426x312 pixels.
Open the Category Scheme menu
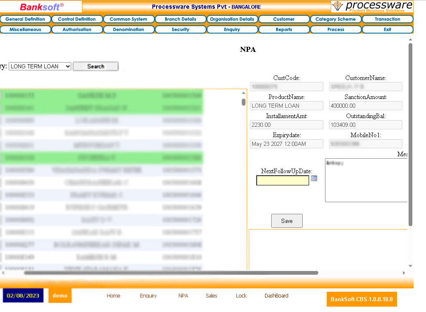coord(335,19)
